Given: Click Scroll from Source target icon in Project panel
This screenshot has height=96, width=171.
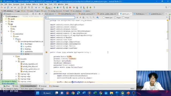Looking at the screenshot, I should coord(33,14).
